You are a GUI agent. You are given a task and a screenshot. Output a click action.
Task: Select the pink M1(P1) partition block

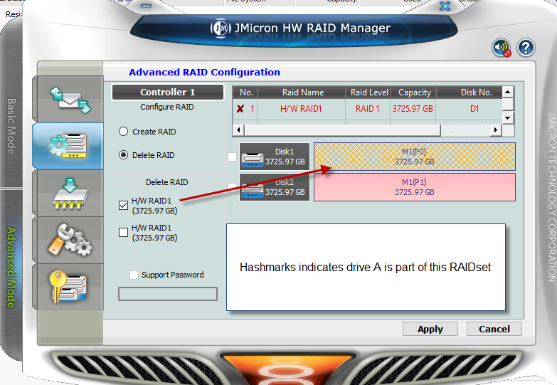pyautogui.click(x=415, y=187)
